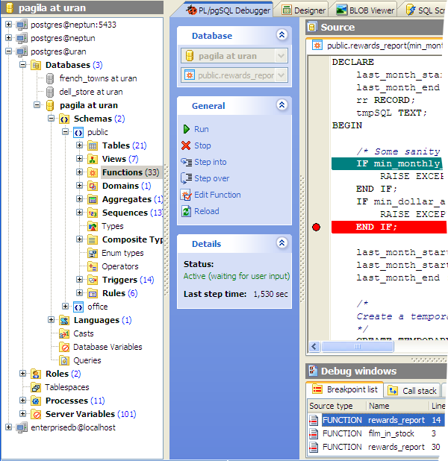The image size is (448, 461).
Task: Select the Queries tree item
Action: [87, 360]
